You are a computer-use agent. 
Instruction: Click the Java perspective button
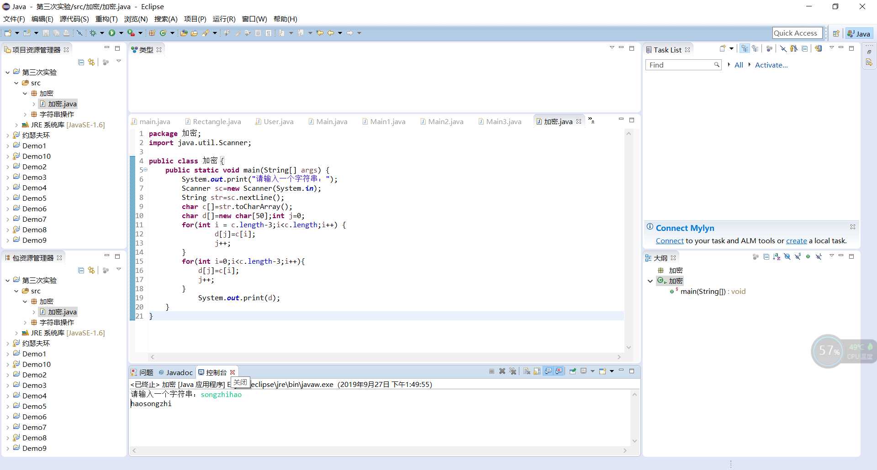tap(859, 33)
